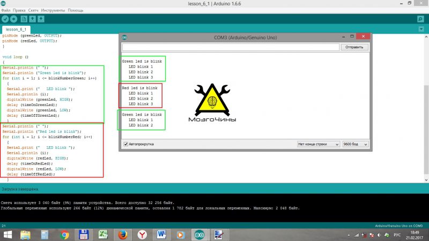Select the lesson_6_1 tab
The height and width of the screenshot is (241, 429).
(16, 29)
